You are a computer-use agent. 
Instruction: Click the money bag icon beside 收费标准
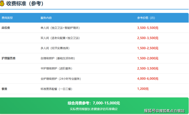pos(2,3)
